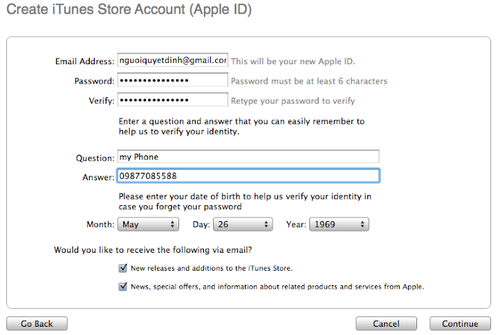Focus the Password field
This screenshot has width=498, height=335.
coord(172,80)
